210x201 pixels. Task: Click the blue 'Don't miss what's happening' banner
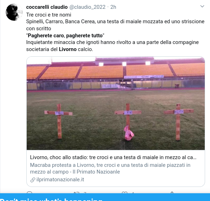(105, 197)
